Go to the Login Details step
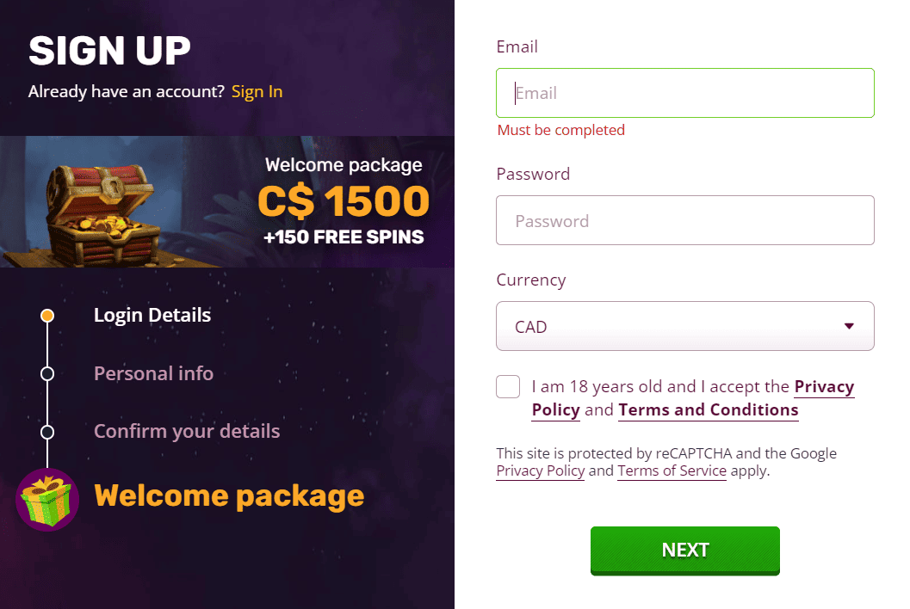The width and height of the screenshot is (910, 609). click(x=152, y=316)
